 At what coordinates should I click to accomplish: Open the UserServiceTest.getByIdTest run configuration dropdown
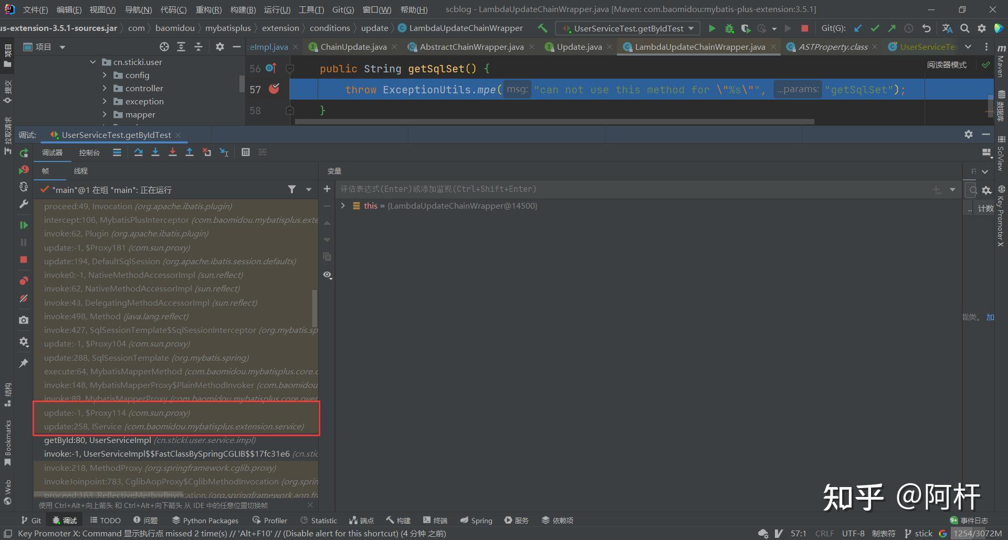628,28
